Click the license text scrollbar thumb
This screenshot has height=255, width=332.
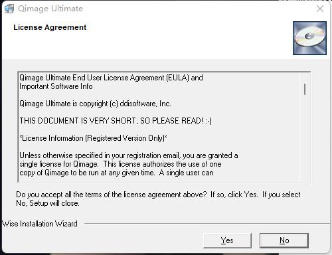305,89
